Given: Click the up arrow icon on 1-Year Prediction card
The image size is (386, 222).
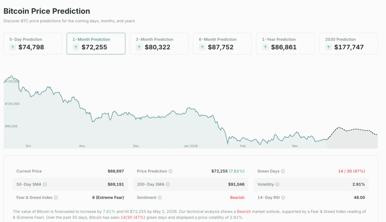Looking at the screenshot, I should [265, 47].
